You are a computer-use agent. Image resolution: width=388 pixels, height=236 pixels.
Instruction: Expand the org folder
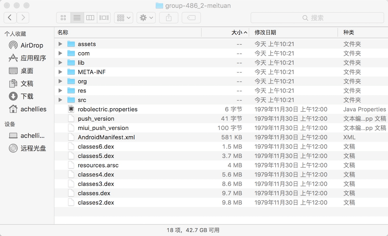click(60, 81)
